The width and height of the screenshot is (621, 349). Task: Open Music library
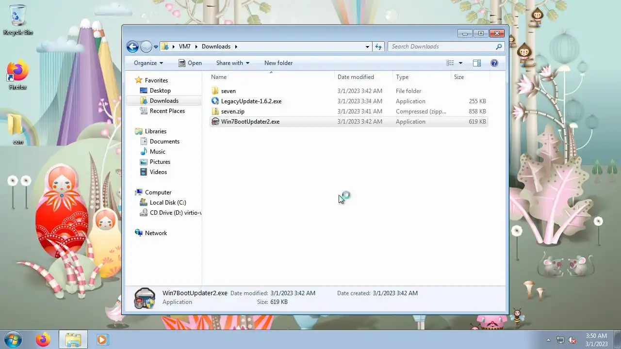tap(158, 152)
